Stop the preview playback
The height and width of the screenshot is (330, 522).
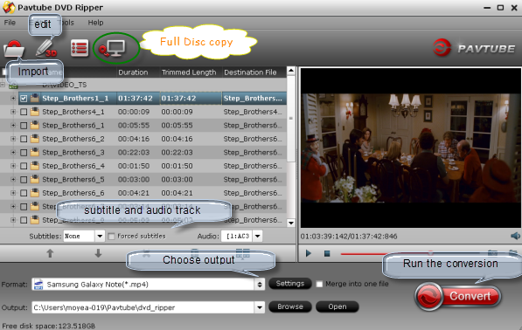point(327,253)
